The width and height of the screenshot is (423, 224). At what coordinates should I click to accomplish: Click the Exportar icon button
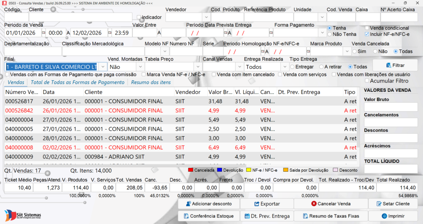pos(257,204)
